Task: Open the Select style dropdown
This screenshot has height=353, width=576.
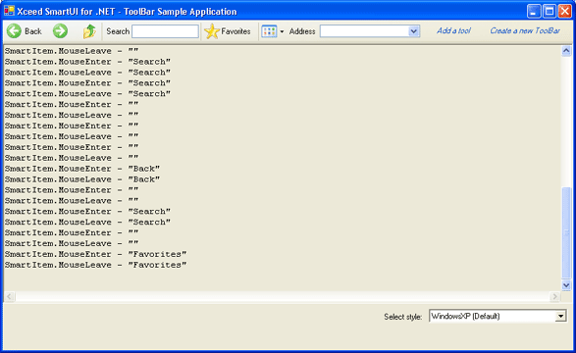Action: 560,316
